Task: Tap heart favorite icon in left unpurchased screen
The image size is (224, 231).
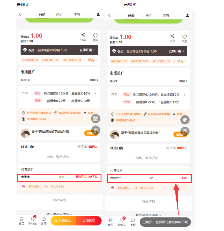Action: (95, 35)
